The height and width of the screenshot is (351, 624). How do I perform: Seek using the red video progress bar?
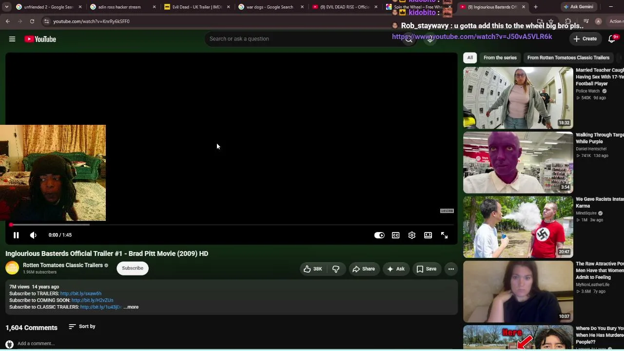click(x=232, y=225)
